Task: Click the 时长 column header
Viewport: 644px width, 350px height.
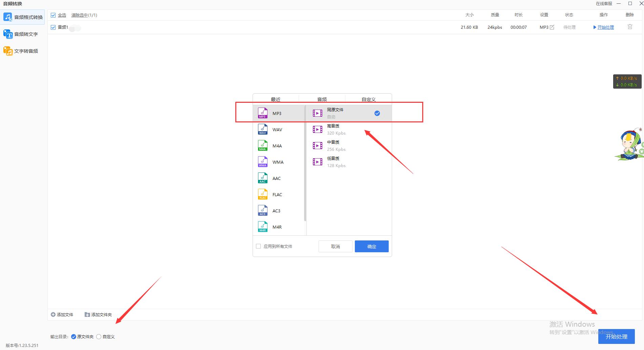Action: click(x=518, y=15)
